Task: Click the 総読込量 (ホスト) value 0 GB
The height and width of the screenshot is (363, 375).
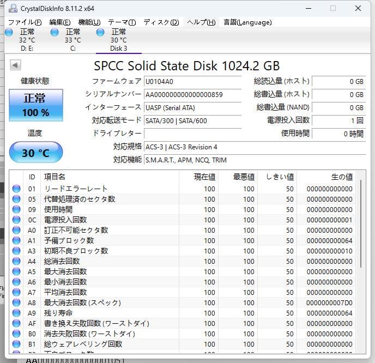Action: click(x=339, y=82)
